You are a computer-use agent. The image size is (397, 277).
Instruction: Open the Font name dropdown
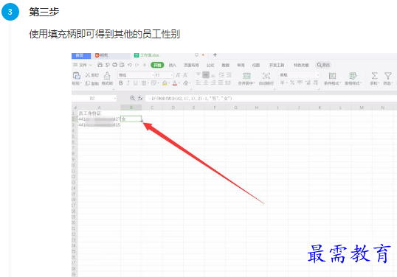[x=153, y=75]
